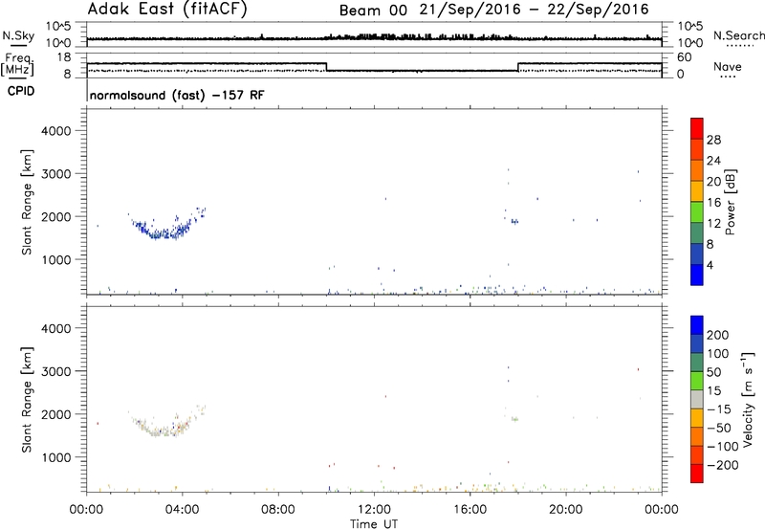Click the 'N.Search' legend label
This screenshot has height=530, width=765.
tap(738, 35)
